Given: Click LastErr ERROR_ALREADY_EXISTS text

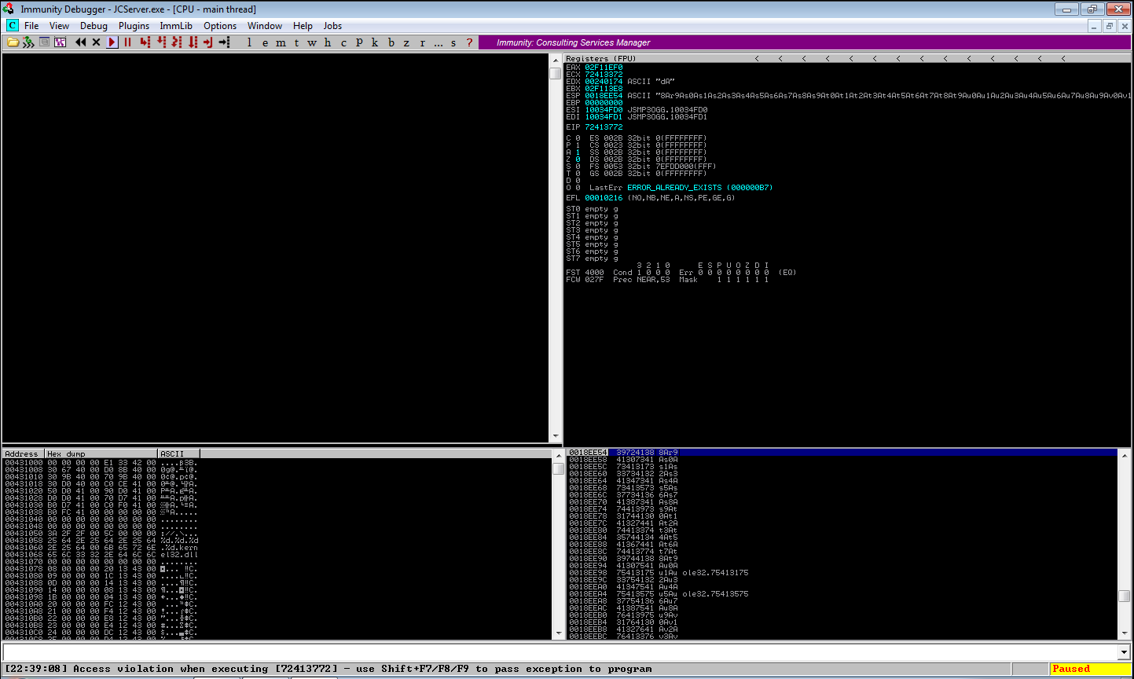Looking at the screenshot, I should (681, 188).
